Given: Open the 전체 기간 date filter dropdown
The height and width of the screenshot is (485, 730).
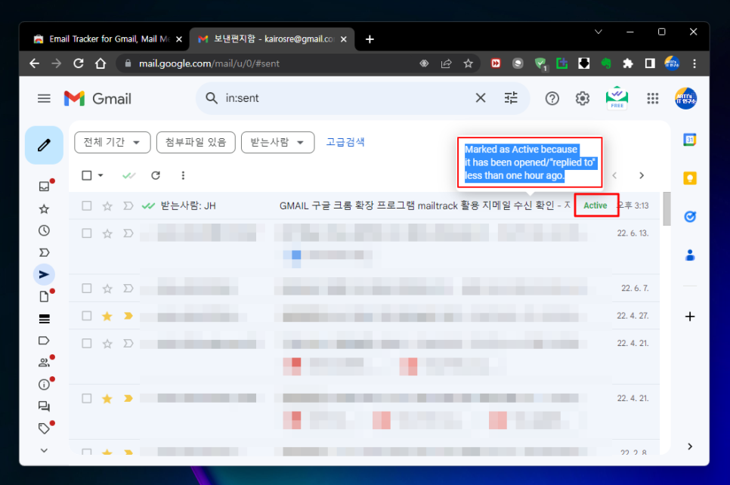Looking at the screenshot, I should 112,143.
